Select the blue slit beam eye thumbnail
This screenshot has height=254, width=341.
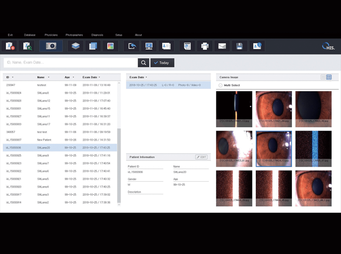(x=313, y=148)
